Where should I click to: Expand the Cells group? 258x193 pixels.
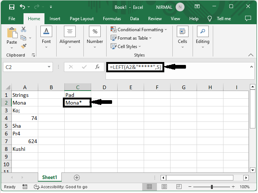click(183, 37)
